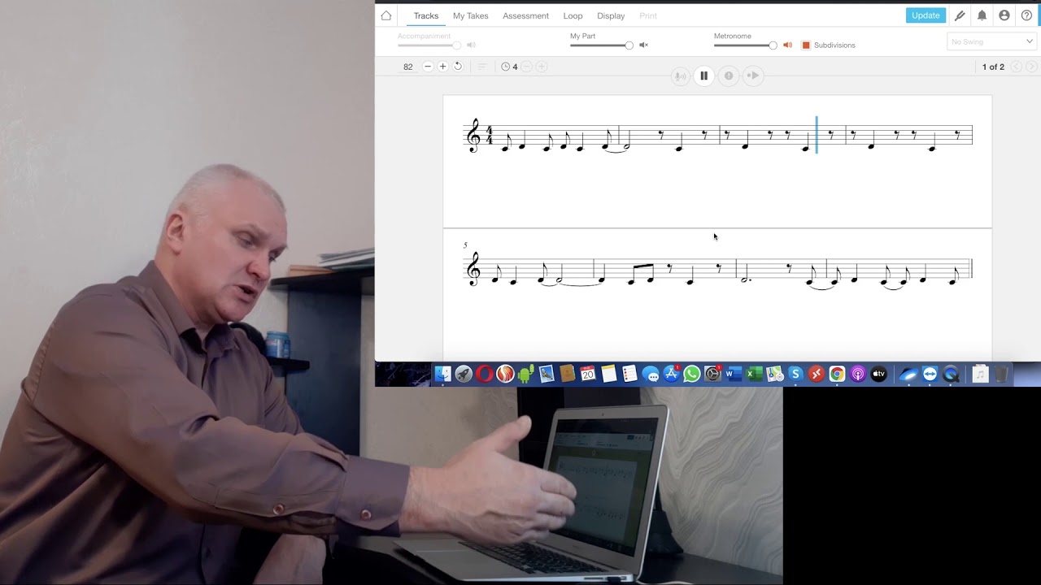The width and height of the screenshot is (1041, 585).
Task: Open the user account icon
Action: tap(1004, 15)
